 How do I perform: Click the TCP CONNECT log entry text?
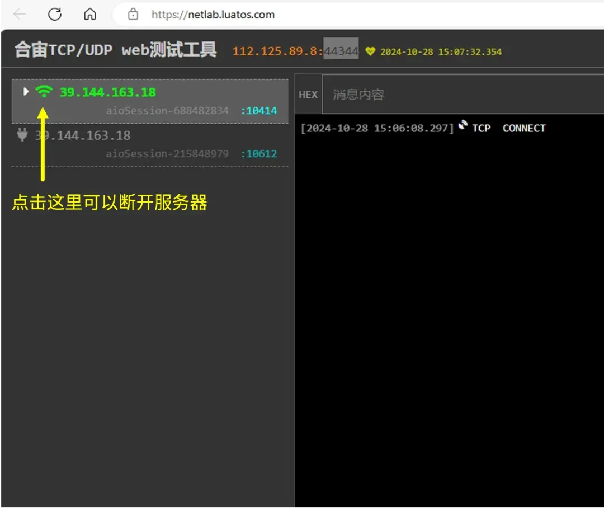(x=509, y=128)
